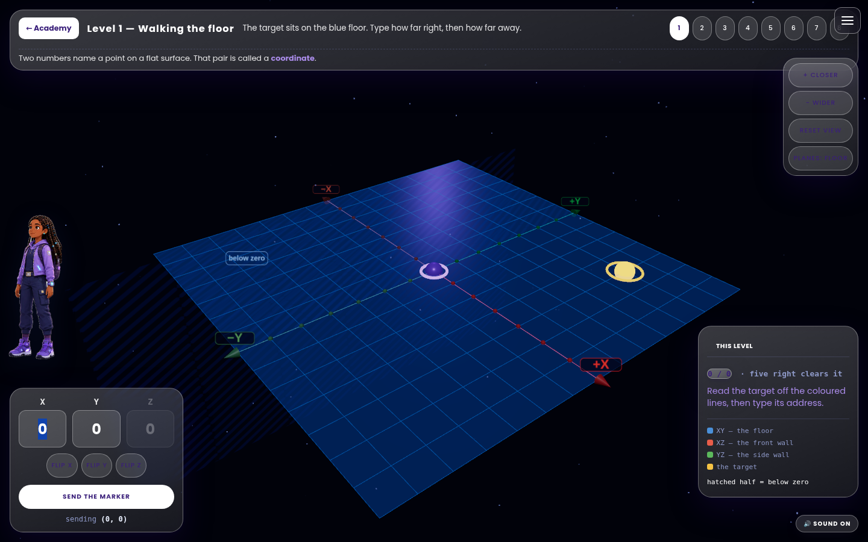Click the 'below zero' floor label
Image resolution: width=868 pixels, height=542 pixels.
pos(247,258)
